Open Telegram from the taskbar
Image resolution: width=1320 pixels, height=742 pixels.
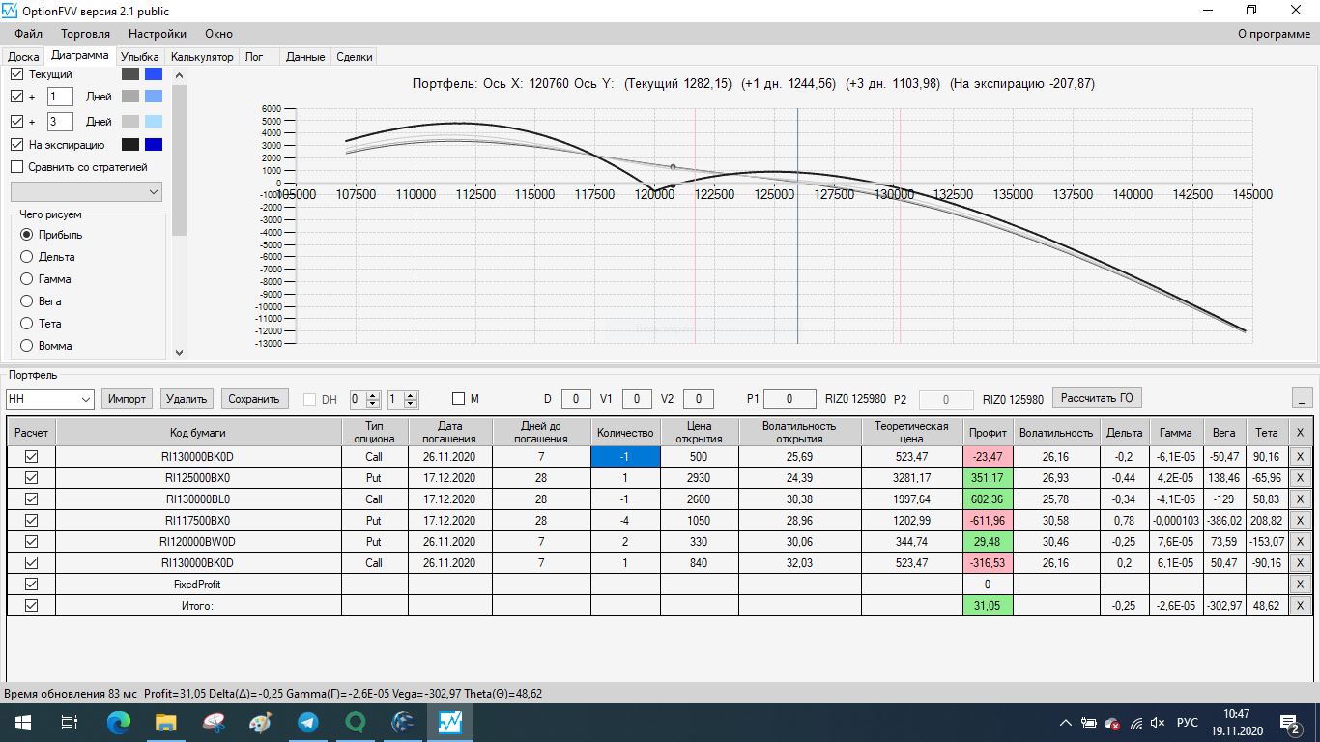click(308, 722)
